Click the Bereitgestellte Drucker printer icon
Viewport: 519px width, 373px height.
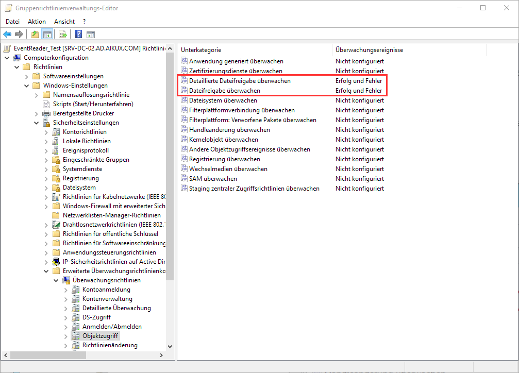[46, 113]
